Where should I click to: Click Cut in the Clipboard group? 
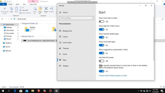tap(22, 7)
